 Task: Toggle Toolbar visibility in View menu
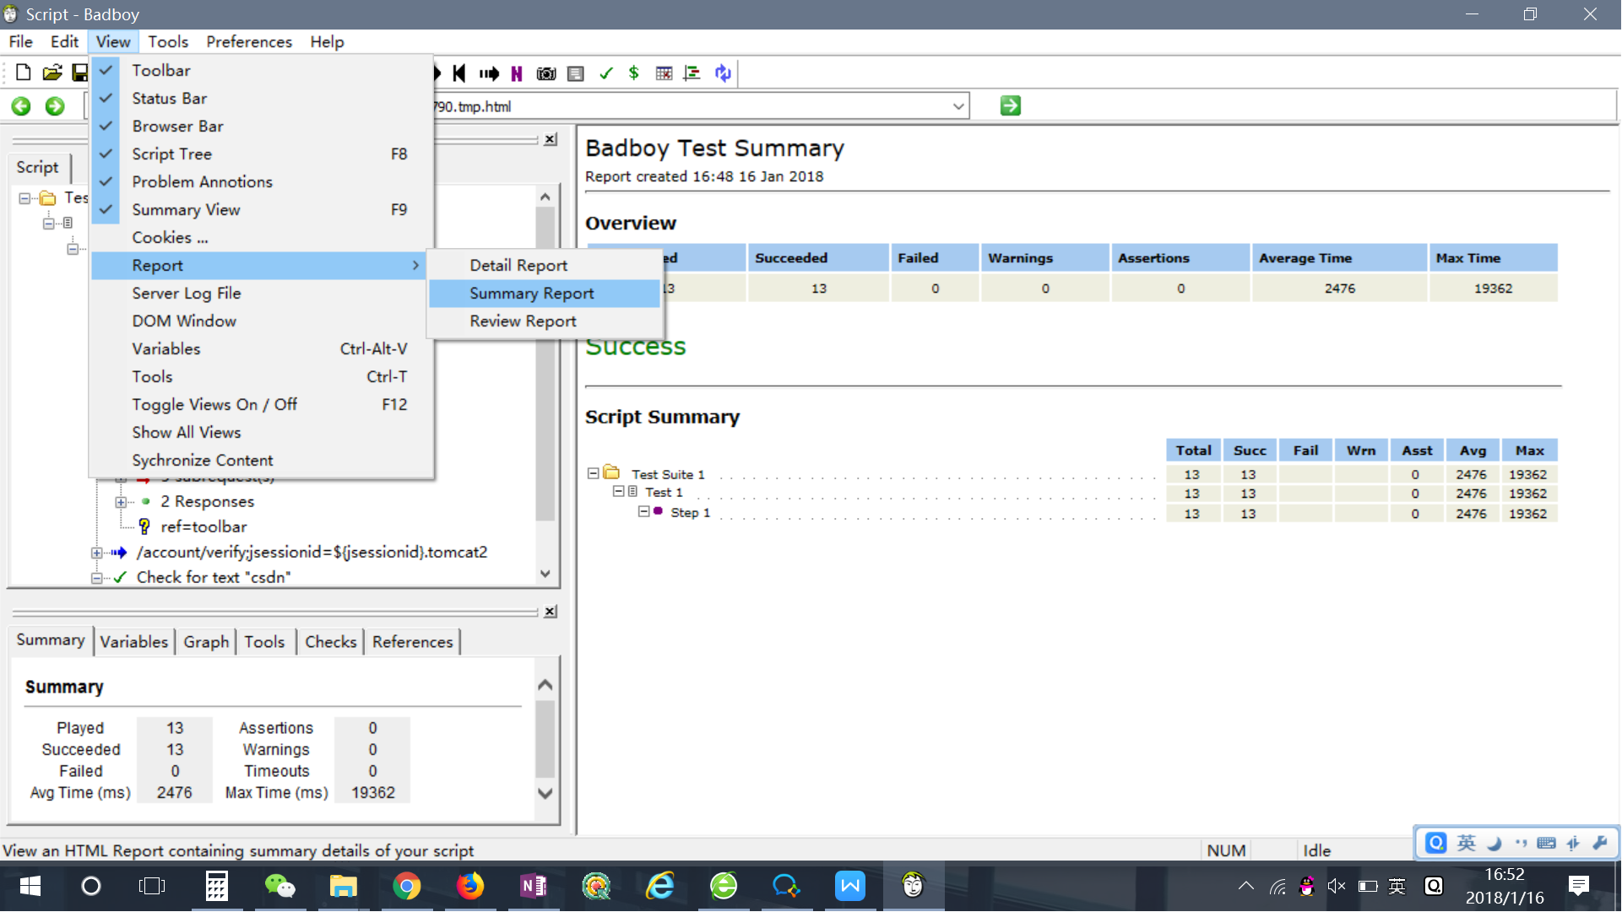[x=161, y=70]
